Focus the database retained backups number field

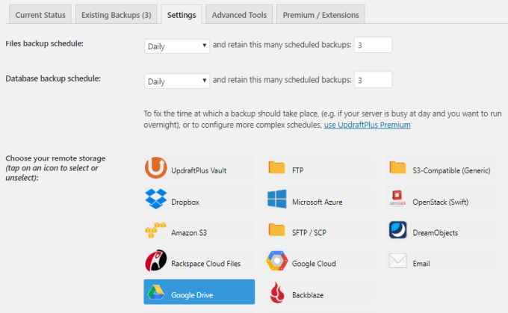pyautogui.click(x=373, y=80)
